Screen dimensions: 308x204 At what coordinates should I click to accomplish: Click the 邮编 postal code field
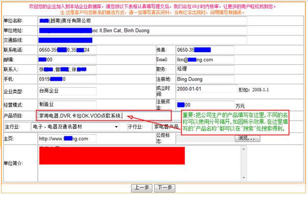[x=66, y=59]
